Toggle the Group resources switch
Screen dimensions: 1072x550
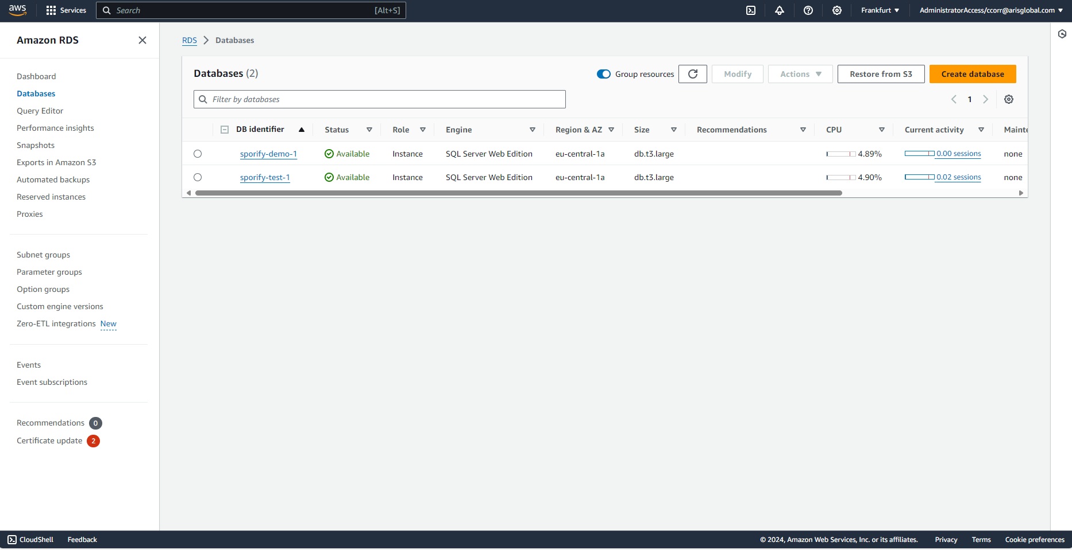click(x=604, y=74)
